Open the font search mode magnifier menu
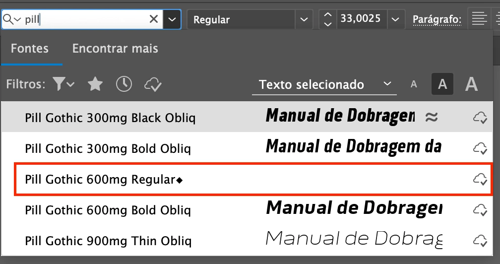 click(11, 19)
